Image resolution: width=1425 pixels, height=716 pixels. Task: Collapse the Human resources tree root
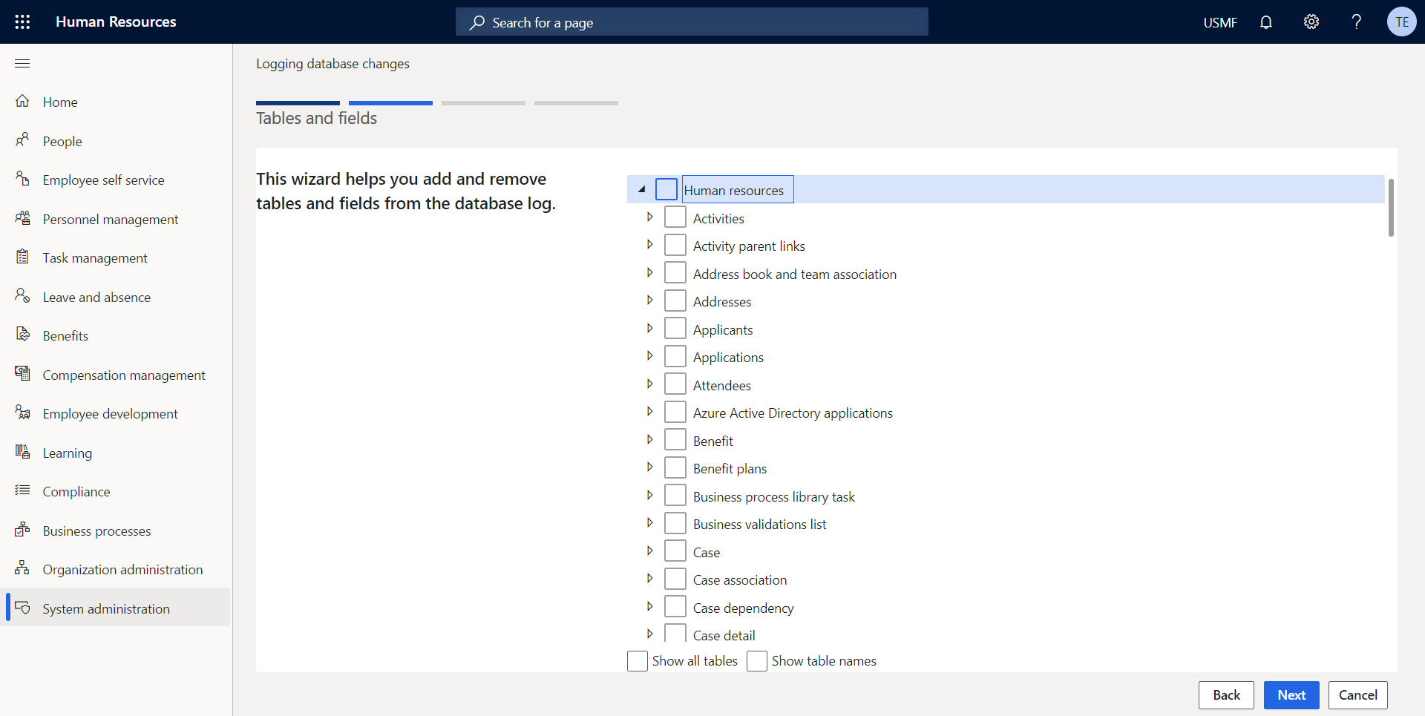pos(641,189)
